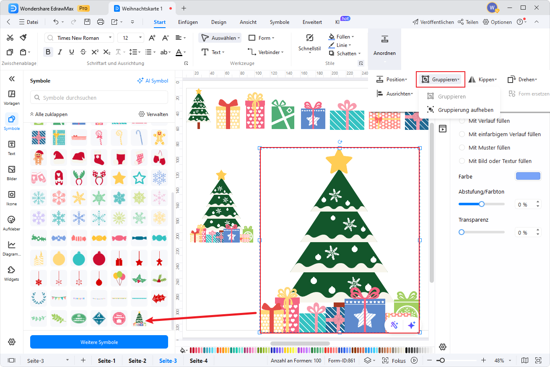Open the Aufkleber sidebar panel

(11, 223)
